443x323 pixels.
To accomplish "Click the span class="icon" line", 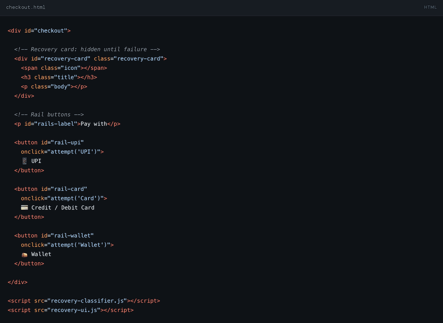I will 64,68.
